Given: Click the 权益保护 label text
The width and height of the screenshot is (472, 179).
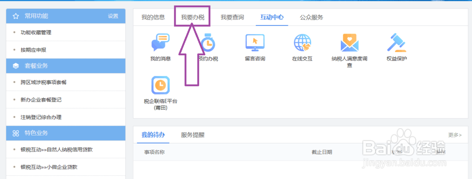Looking at the screenshot, I should pos(397,59).
